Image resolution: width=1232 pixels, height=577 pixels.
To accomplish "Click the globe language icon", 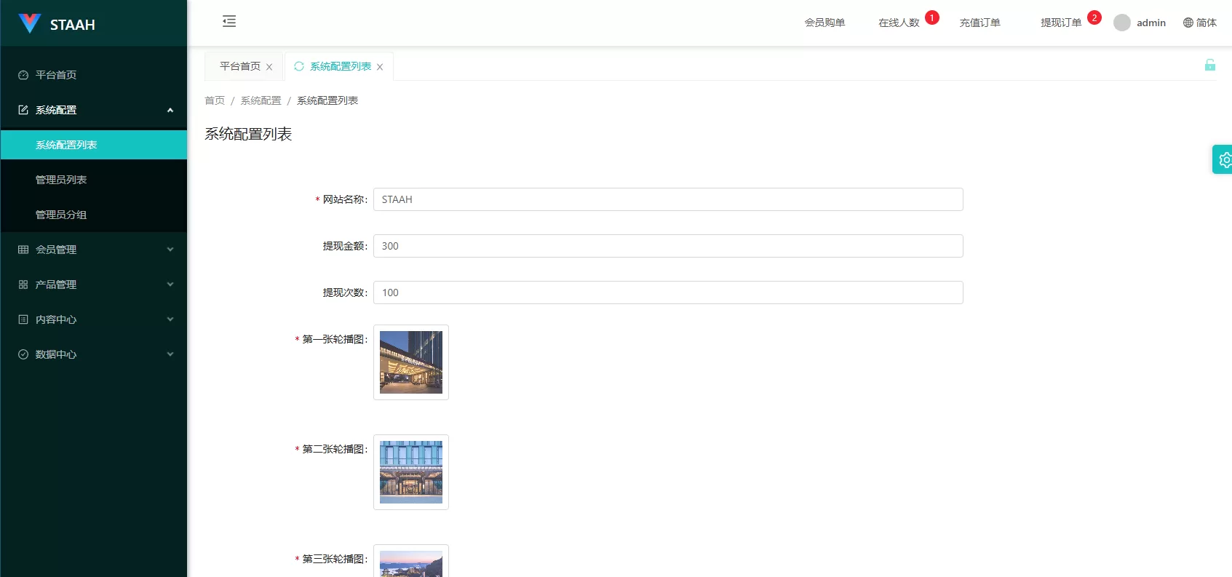I will coord(1188,23).
